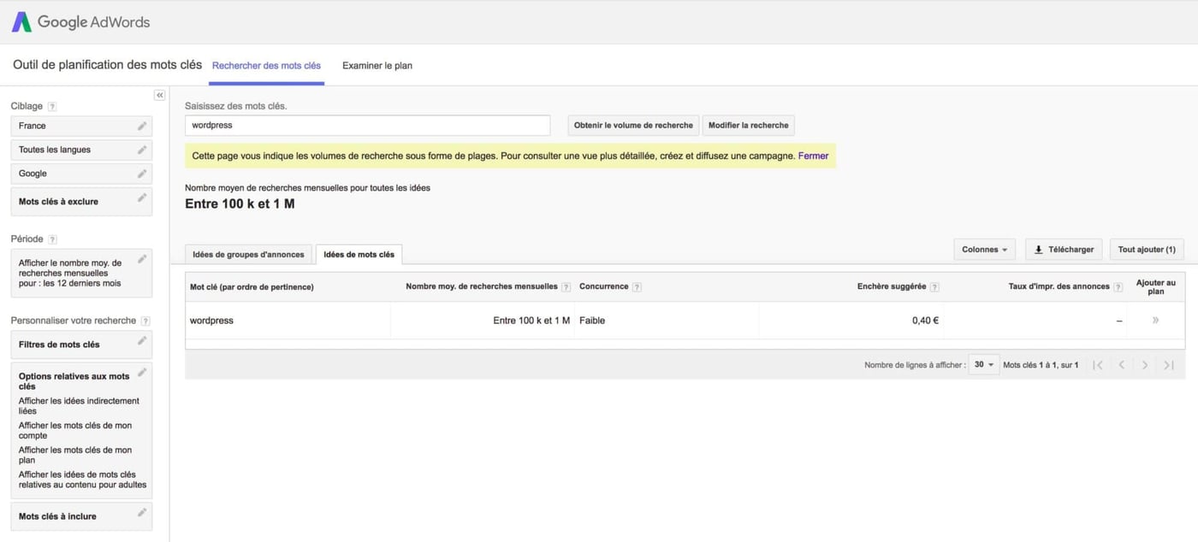Image resolution: width=1198 pixels, height=542 pixels.
Task: Add wordpress to plan via double-chevron icon
Action: [x=1155, y=320]
